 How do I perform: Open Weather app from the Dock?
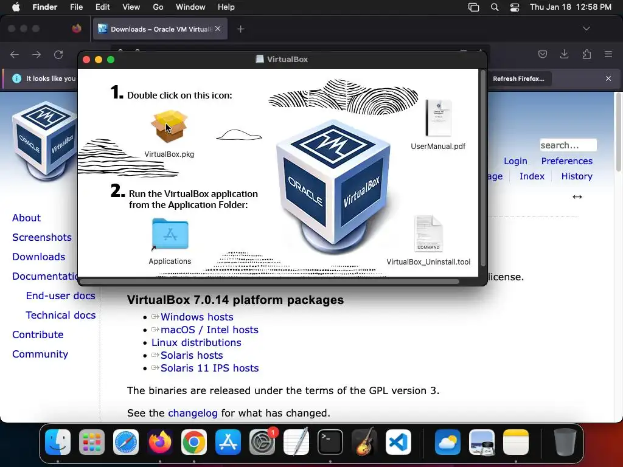click(x=448, y=442)
